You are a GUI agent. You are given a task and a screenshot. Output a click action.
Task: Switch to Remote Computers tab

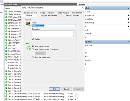pos(73,15)
